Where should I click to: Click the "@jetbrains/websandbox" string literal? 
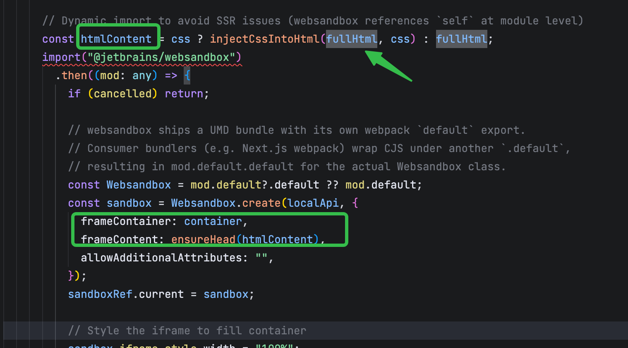click(161, 57)
